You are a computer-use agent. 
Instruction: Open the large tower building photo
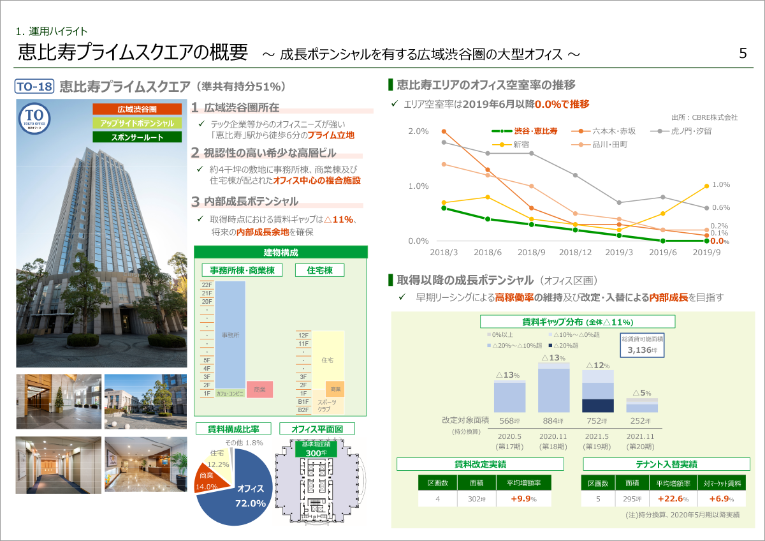click(x=101, y=233)
